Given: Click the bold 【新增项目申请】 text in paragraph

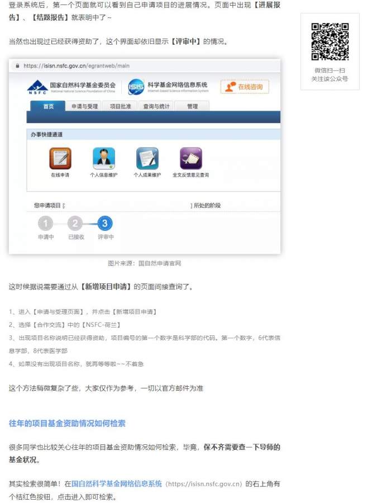Looking at the screenshot, I should [106, 287].
